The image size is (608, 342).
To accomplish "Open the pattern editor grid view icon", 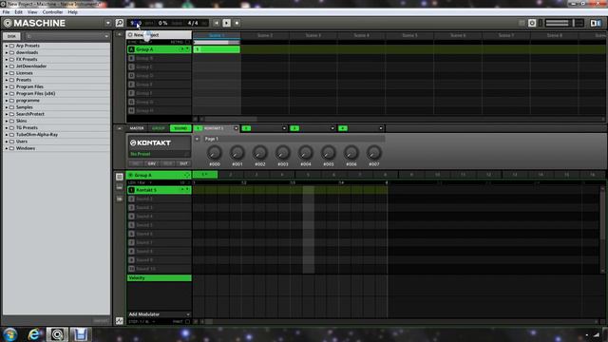I will [120, 177].
